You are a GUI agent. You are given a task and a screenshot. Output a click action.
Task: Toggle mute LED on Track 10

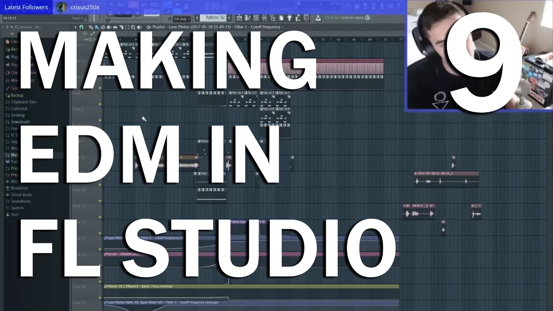(100, 200)
